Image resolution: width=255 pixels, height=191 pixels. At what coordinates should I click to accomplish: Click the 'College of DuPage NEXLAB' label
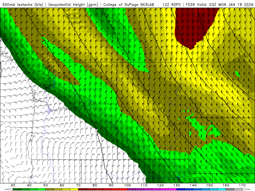129,5
